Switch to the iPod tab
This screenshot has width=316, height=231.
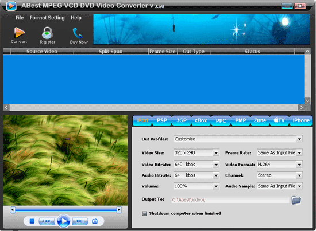tap(142, 120)
